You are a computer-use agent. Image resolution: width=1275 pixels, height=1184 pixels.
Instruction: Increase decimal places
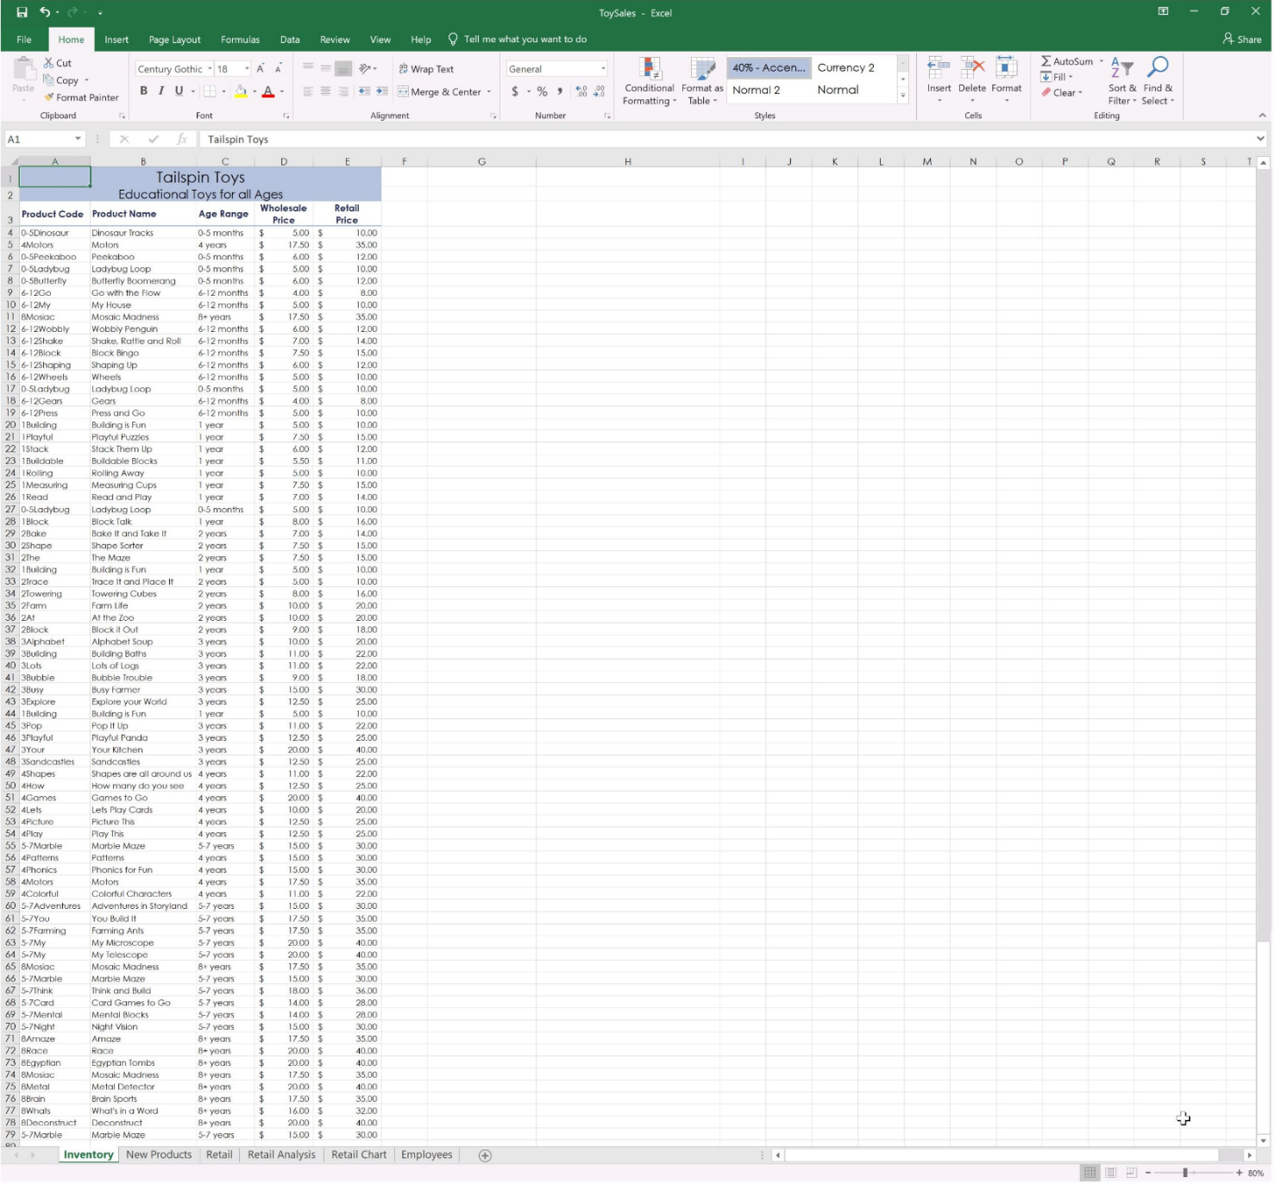coord(581,91)
